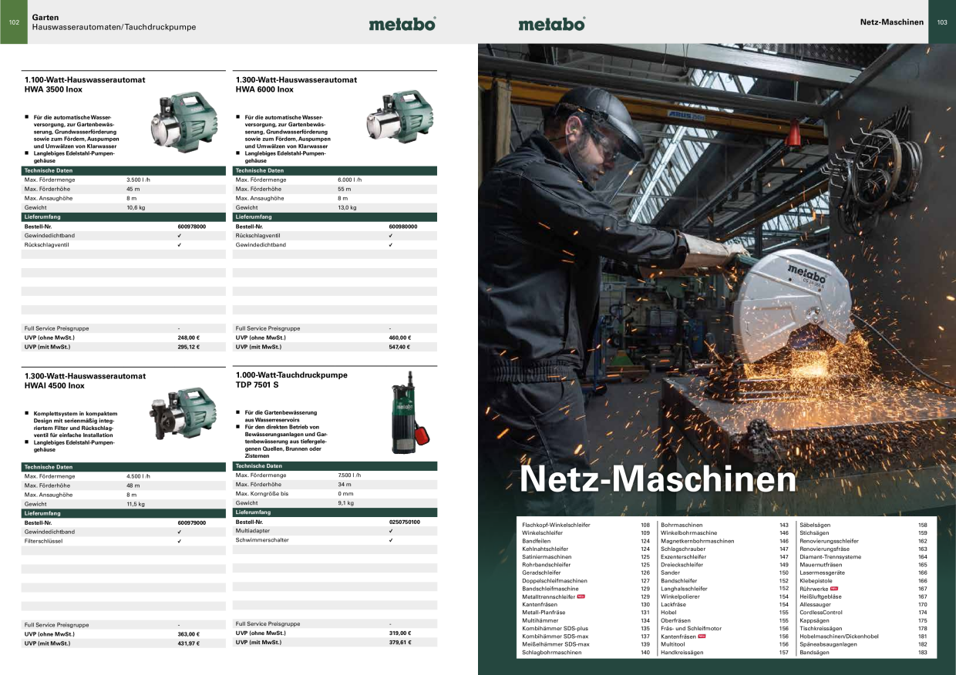Screen dimensions: 956x675
Task: Click the 7.500 l/h flow rate value
Action: 349,475
